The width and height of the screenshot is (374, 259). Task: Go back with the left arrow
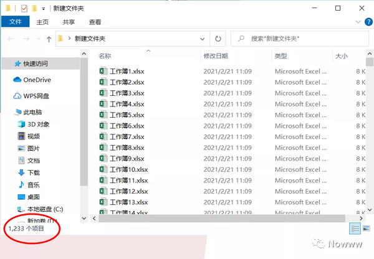pos(11,39)
